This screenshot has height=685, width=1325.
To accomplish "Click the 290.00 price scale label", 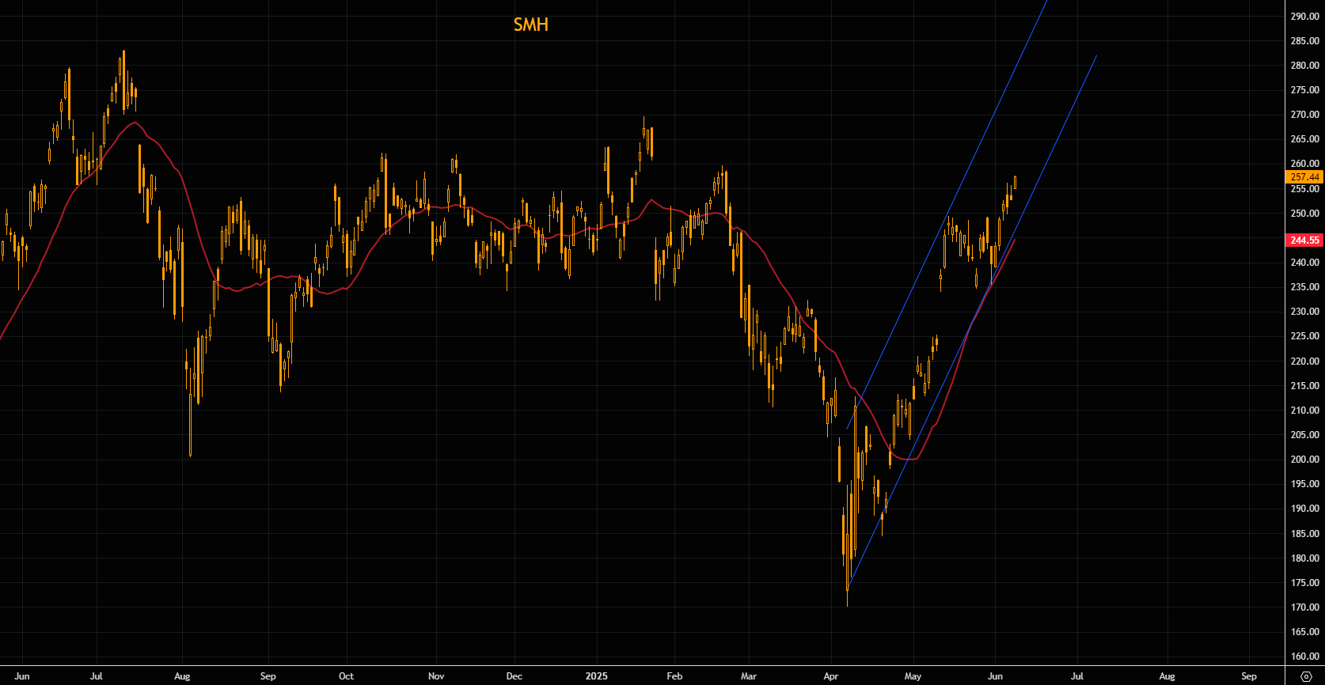I will [1304, 17].
